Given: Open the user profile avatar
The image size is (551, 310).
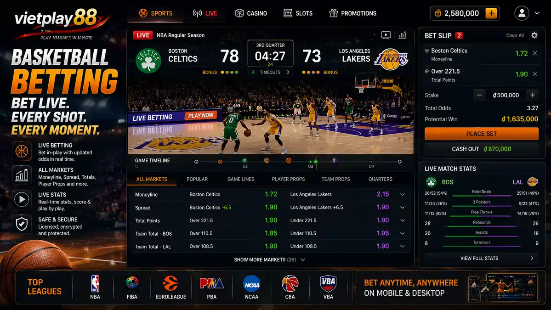Looking at the screenshot, I should tap(522, 13).
